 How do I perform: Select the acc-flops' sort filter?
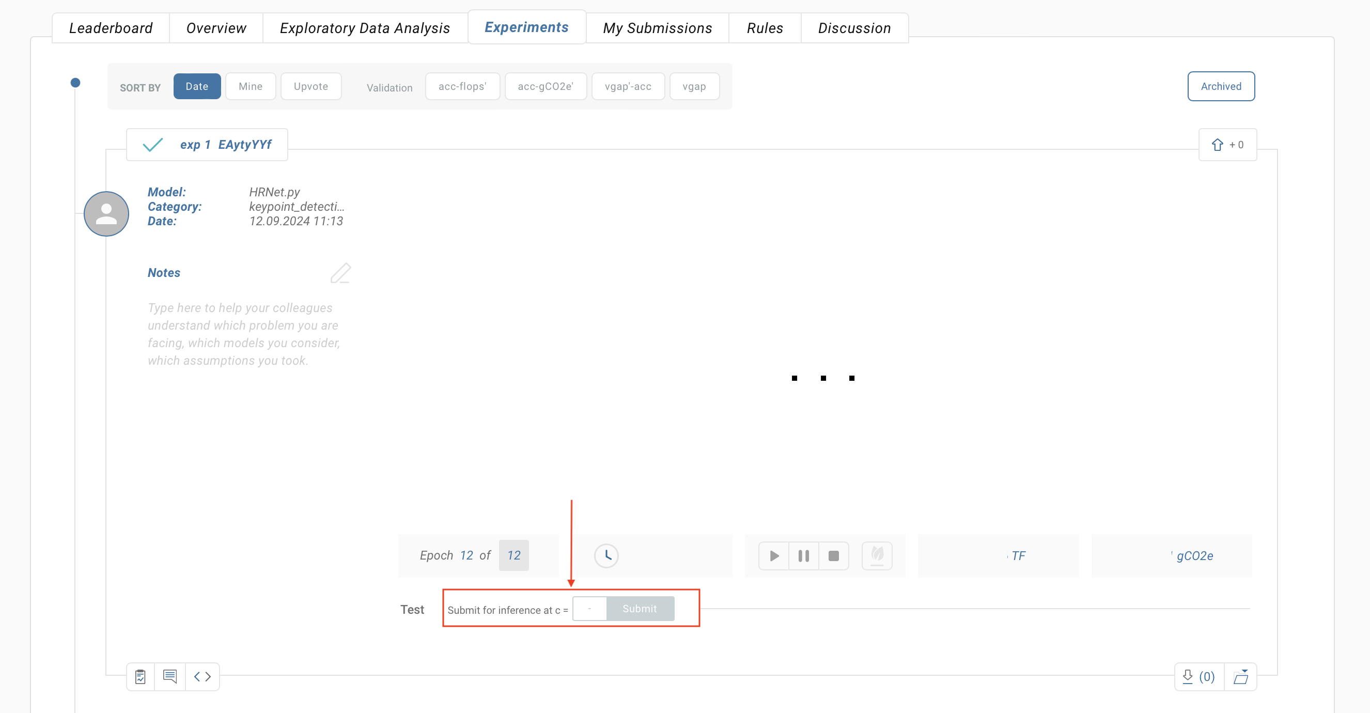coord(463,86)
